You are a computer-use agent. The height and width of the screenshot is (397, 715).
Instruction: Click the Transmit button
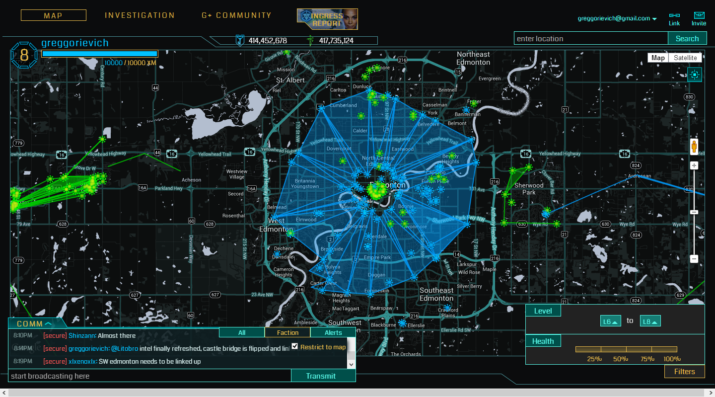[x=321, y=376]
